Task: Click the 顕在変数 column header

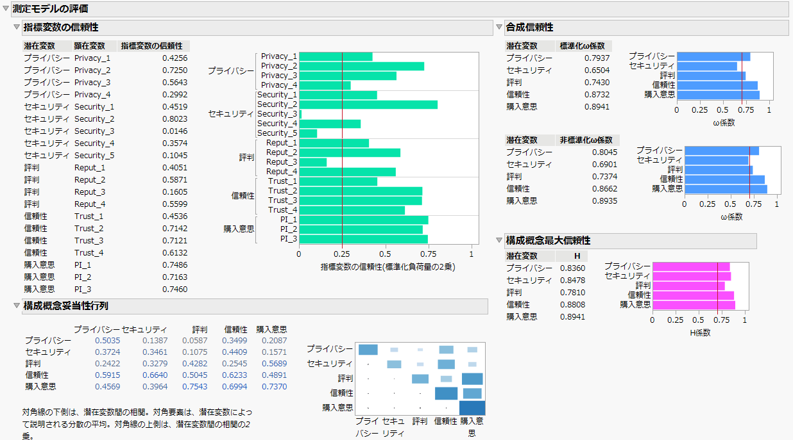Action: point(90,46)
